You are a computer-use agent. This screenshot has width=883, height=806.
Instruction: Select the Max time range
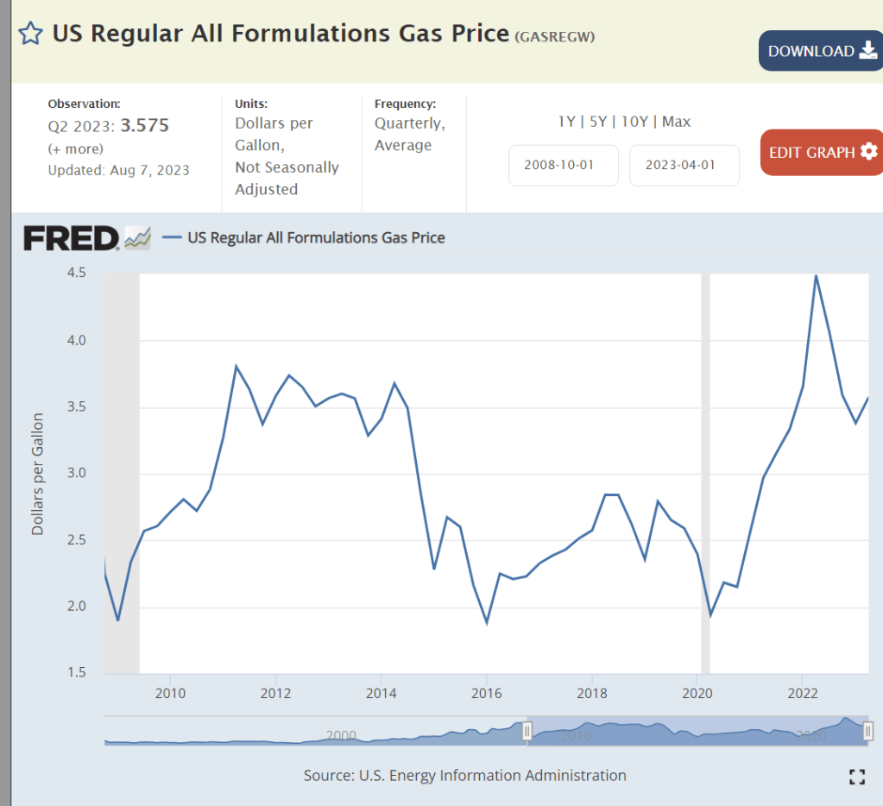tap(676, 122)
